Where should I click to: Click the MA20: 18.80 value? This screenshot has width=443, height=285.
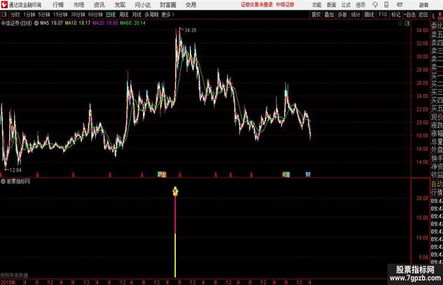[105, 23]
